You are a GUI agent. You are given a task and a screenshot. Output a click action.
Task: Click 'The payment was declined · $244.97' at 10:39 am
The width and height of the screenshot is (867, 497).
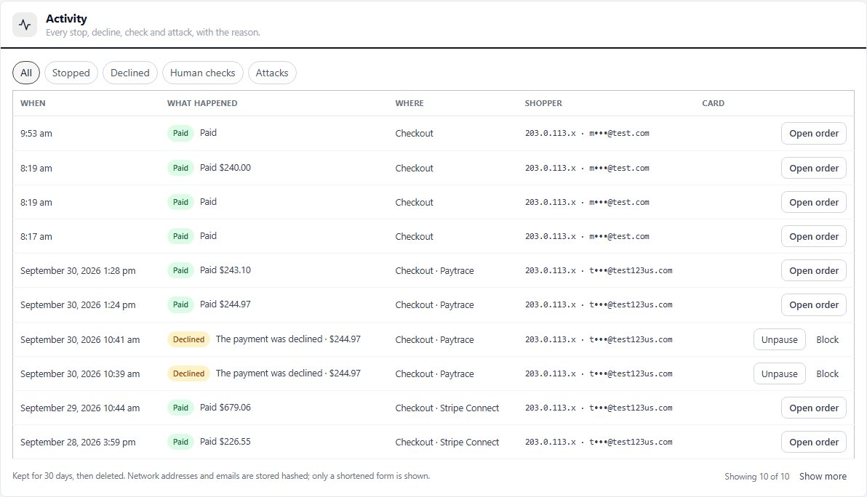[288, 373]
